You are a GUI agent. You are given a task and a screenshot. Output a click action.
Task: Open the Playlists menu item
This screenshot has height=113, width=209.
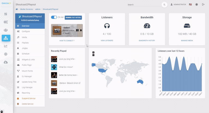click(25, 43)
